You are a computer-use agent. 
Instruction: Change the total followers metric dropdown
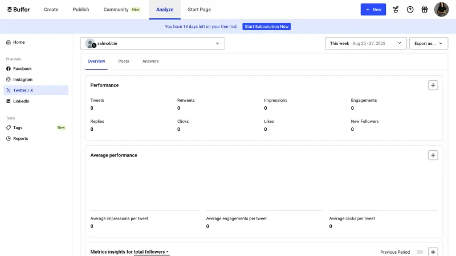coord(151,252)
